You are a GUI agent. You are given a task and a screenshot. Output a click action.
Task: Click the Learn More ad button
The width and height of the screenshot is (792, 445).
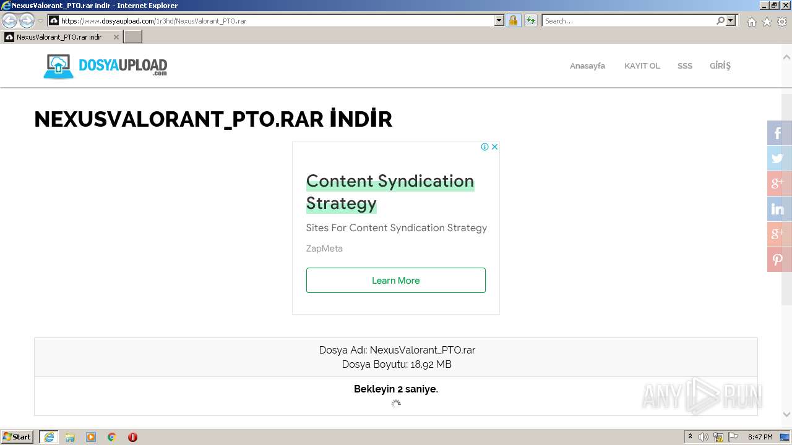[x=396, y=280]
